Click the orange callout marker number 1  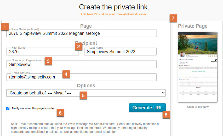5,27
